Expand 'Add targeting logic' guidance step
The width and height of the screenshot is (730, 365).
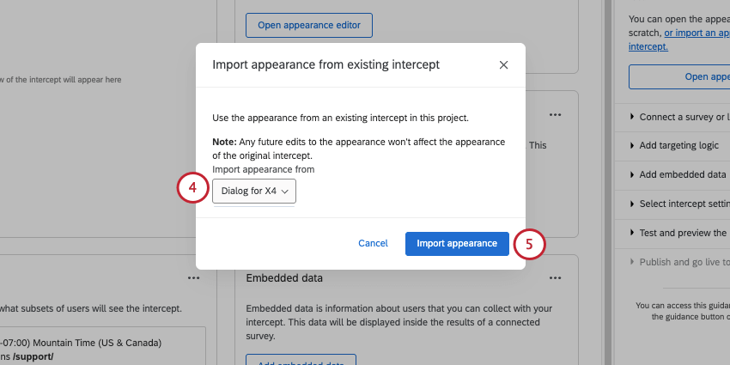(x=678, y=146)
